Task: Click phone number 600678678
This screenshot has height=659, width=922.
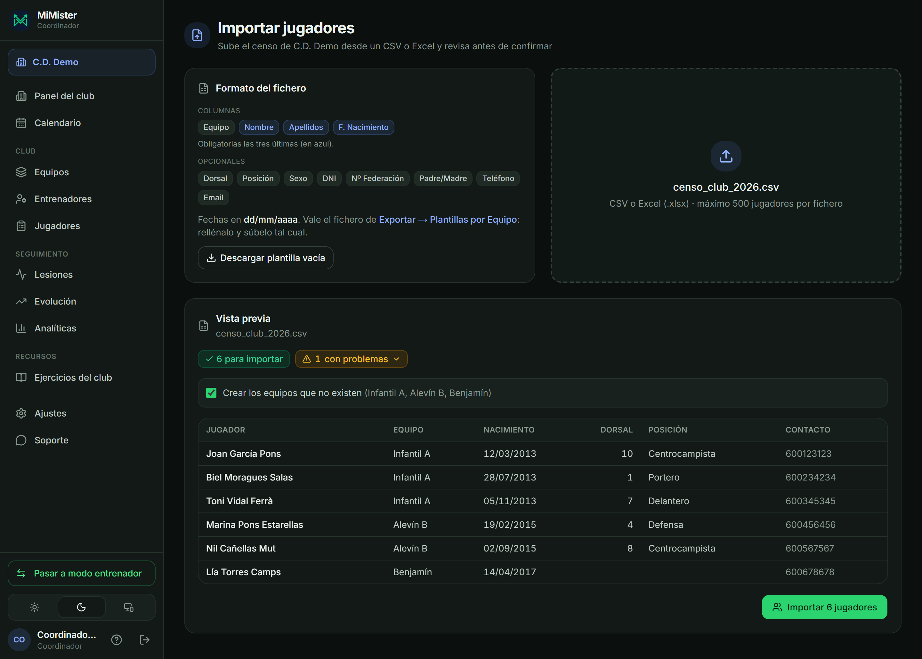Action: click(810, 572)
